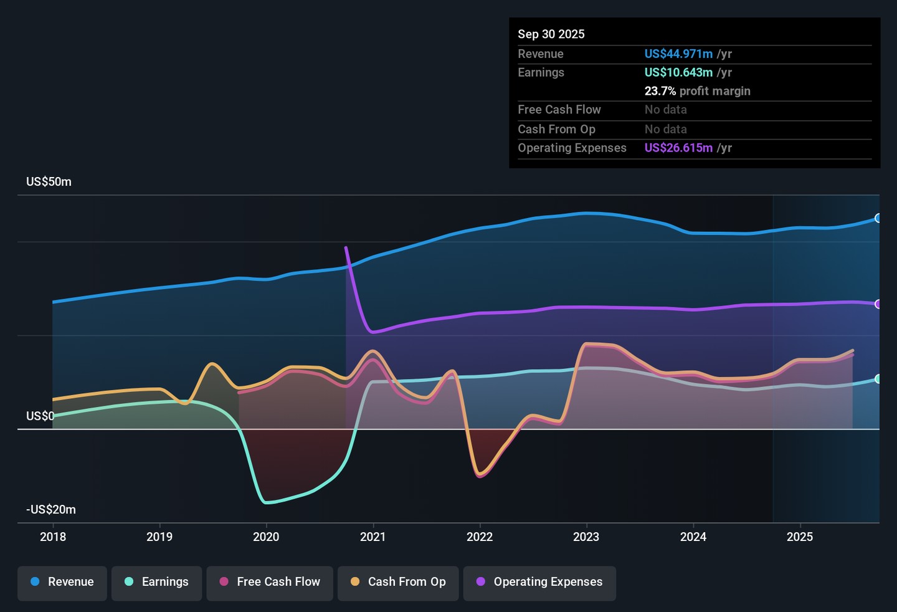Click the pink Free Cash Flow dot

click(224, 581)
